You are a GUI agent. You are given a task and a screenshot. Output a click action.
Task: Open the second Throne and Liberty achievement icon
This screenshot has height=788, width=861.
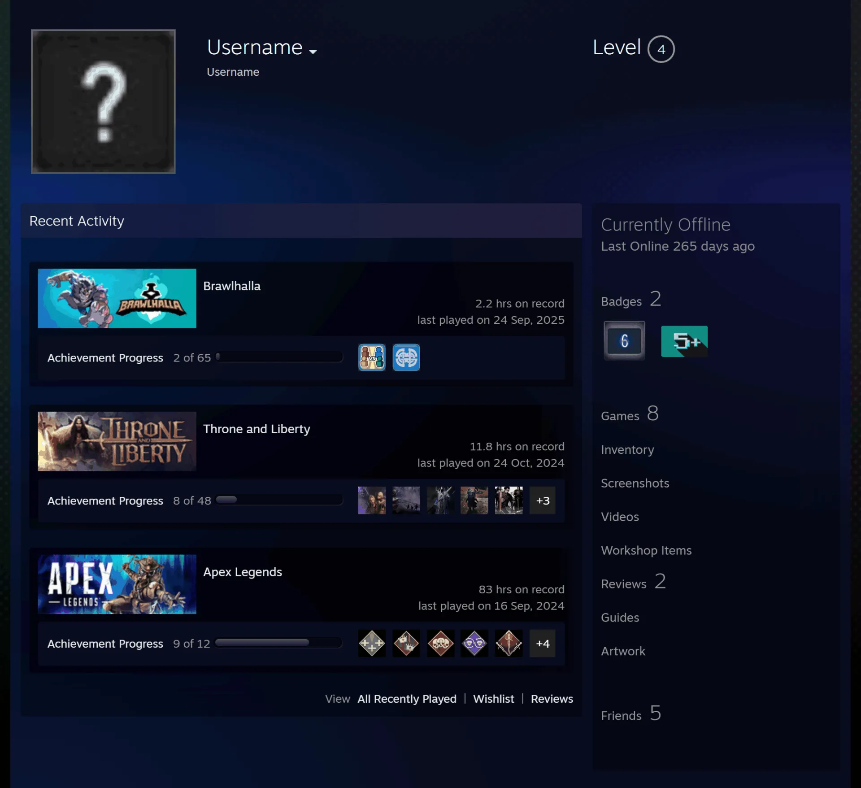(x=406, y=500)
